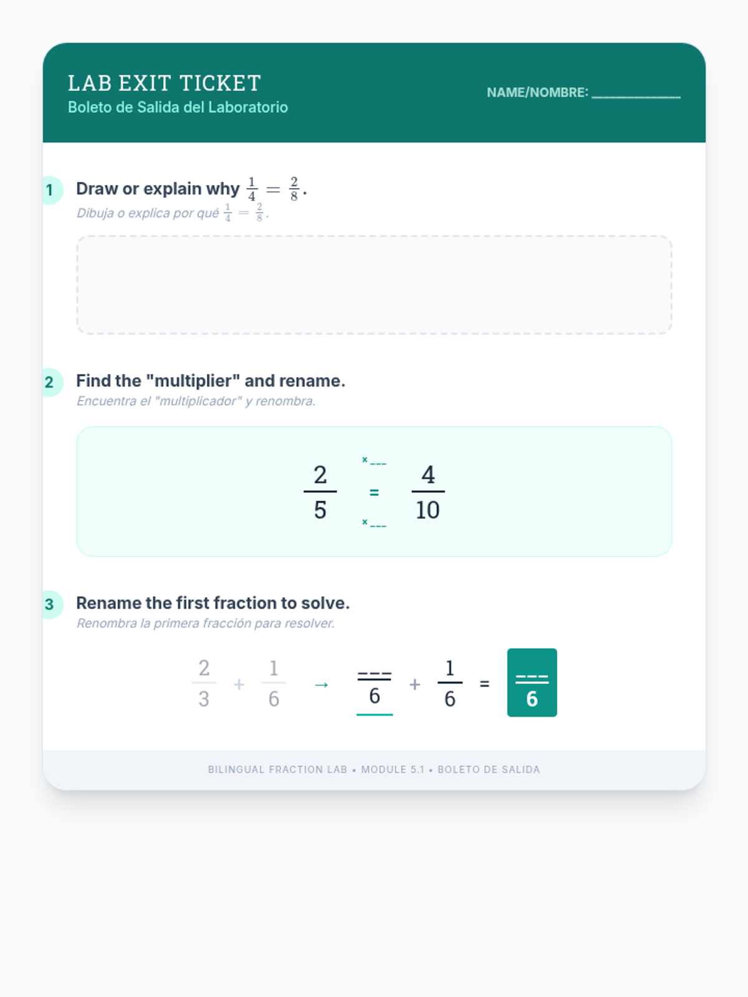Click the question 1 number badge

(x=50, y=190)
